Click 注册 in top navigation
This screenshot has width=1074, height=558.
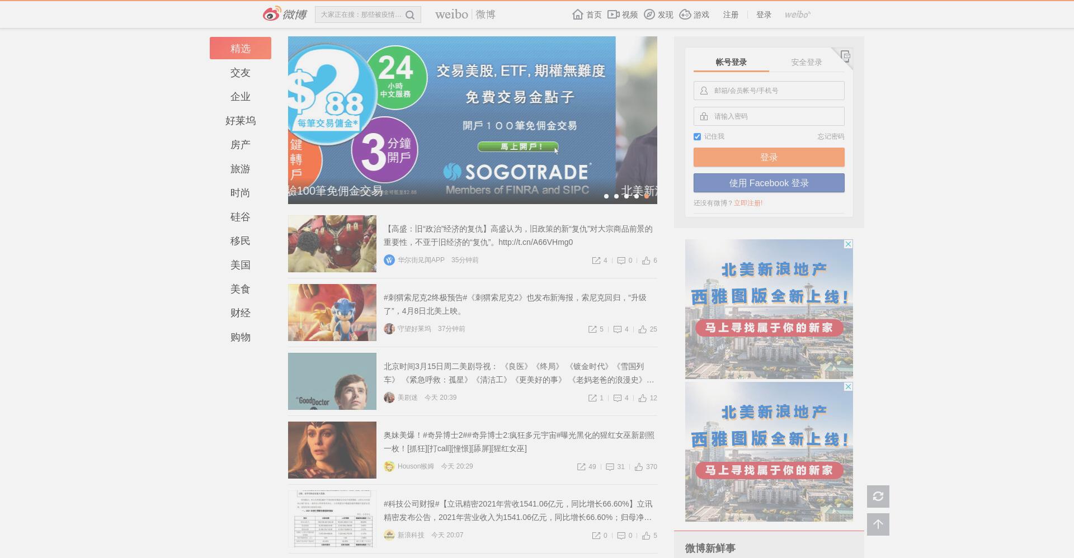coord(731,15)
